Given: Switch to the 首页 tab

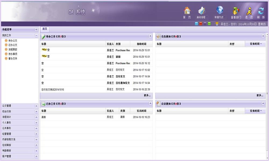Looking at the screenshot, I should coord(45,29).
